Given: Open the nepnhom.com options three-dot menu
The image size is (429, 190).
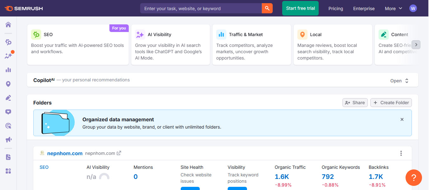Looking at the screenshot, I should [401, 153].
